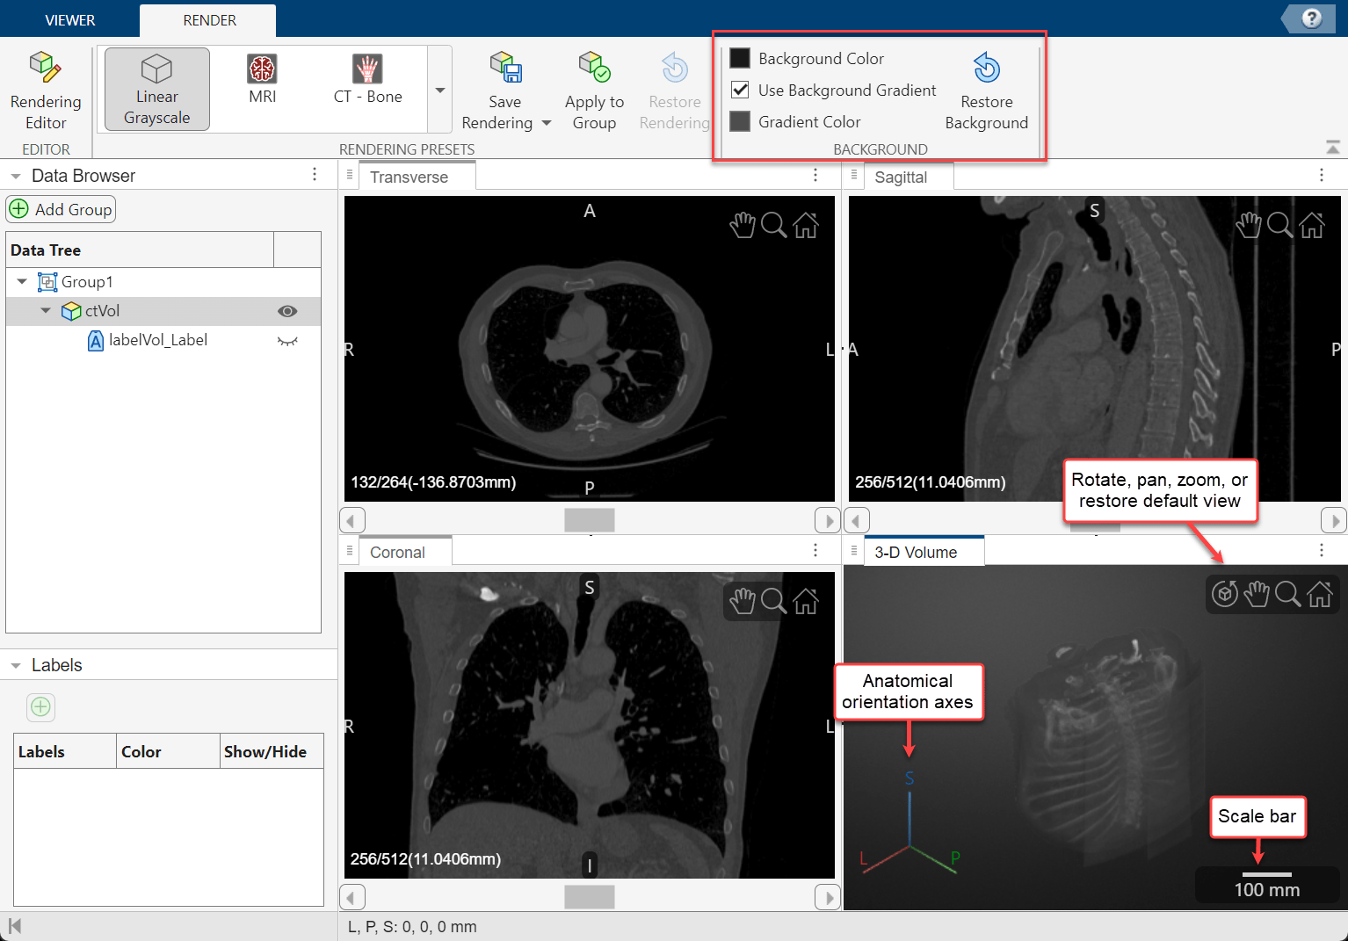
Task: Switch to the VIEWER tab
Action: point(69,18)
